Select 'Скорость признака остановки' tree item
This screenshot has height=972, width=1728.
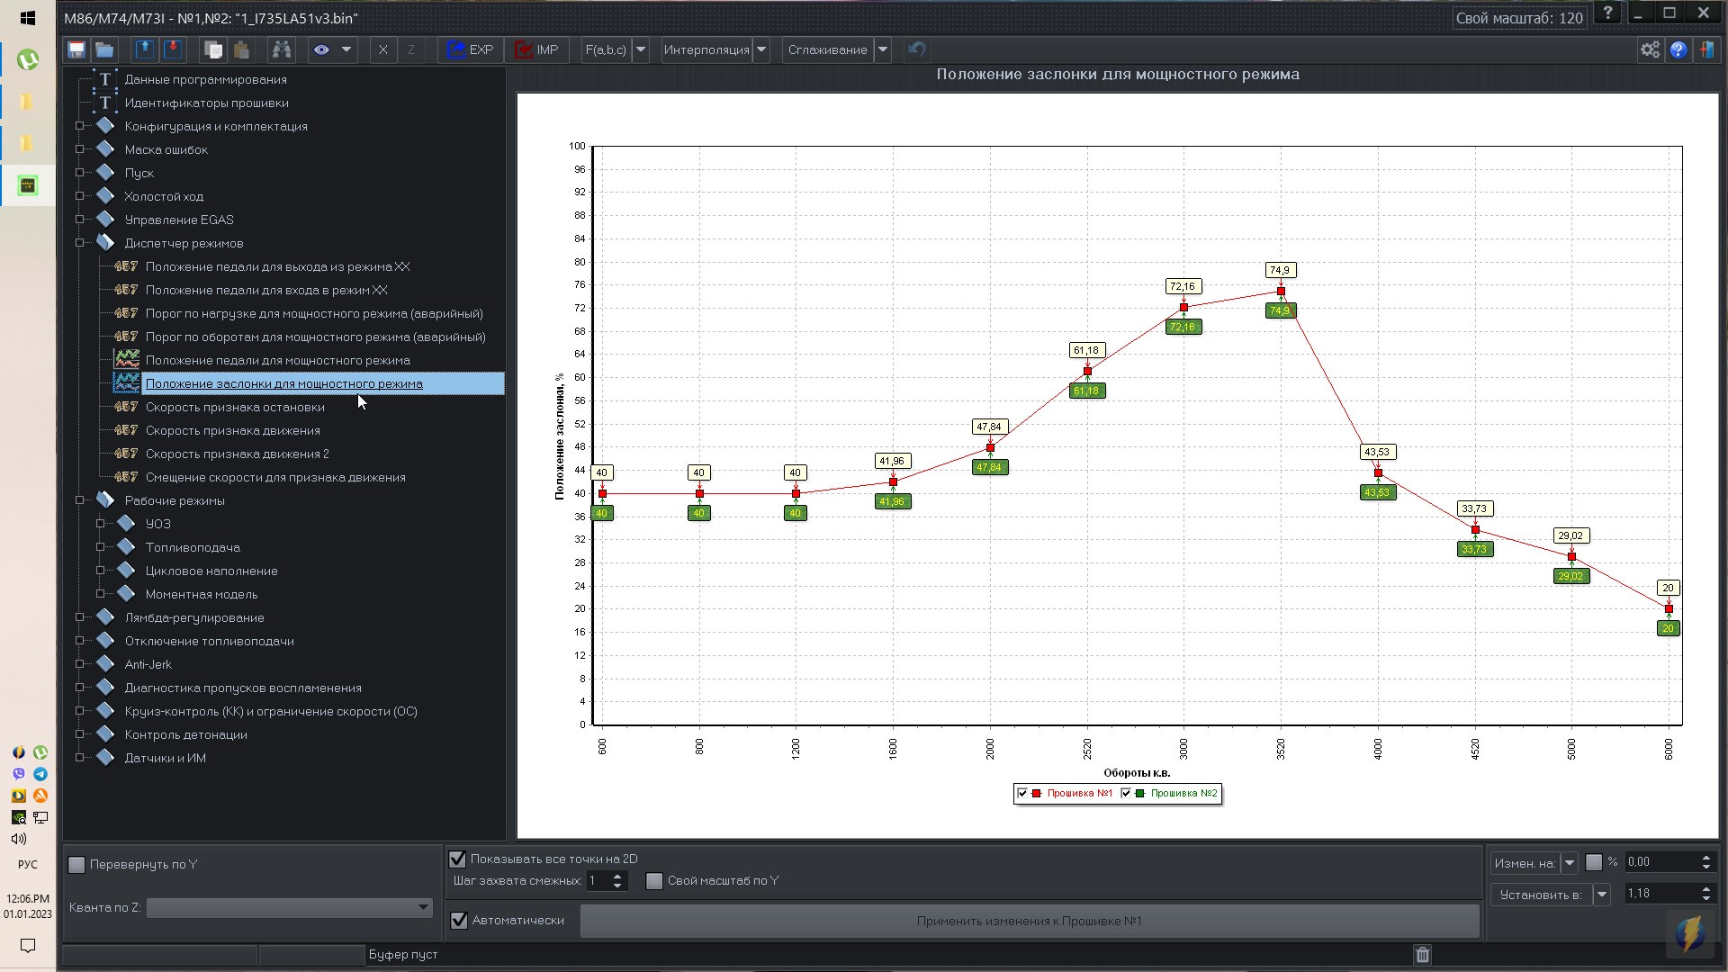(235, 407)
